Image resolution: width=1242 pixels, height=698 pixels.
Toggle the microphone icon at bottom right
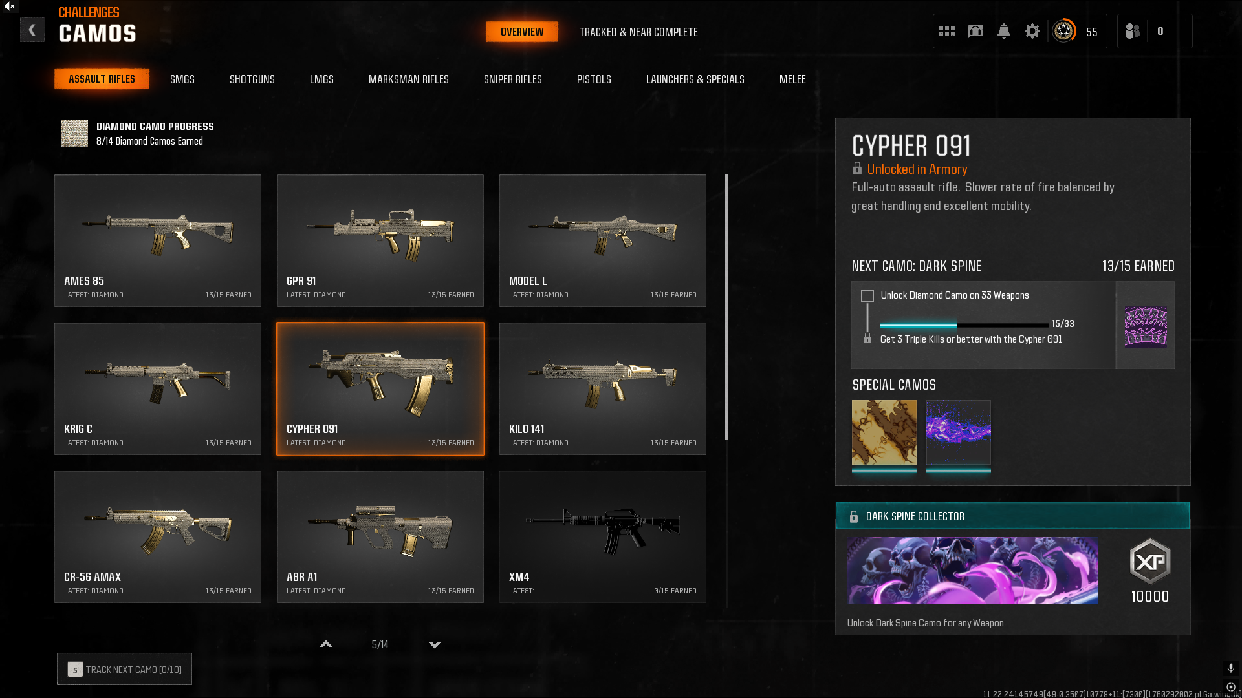[1231, 668]
